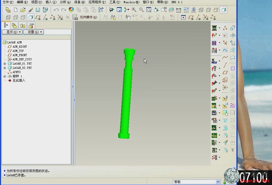The height and width of the screenshot is (185, 272).
Task: Open the saved view list AB icon
Action: pos(164,10)
